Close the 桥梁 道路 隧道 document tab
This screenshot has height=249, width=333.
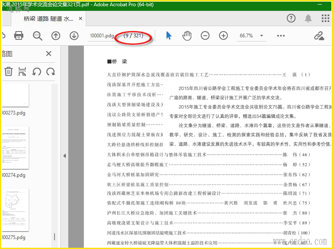80,19
